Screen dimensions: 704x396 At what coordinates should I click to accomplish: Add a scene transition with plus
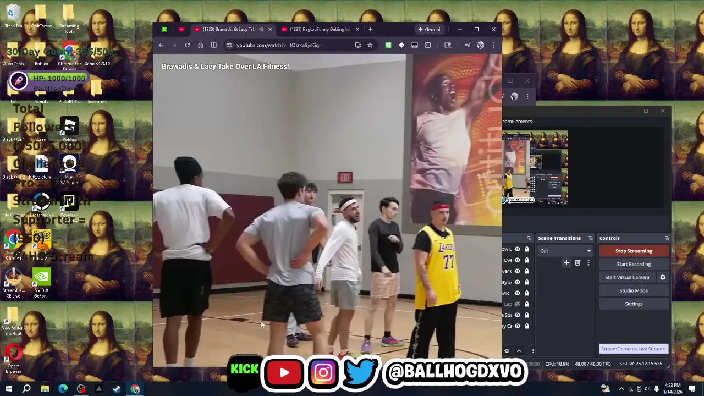pyautogui.click(x=566, y=263)
